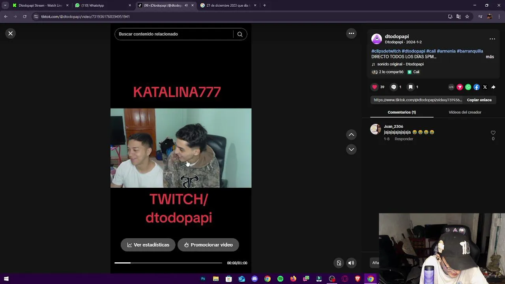Pause the video by clicking its frame
This screenshot has height=284, width=505.
181,148
